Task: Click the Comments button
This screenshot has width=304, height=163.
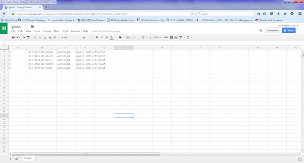Action: pyautogui.click(x=272, y=30)
